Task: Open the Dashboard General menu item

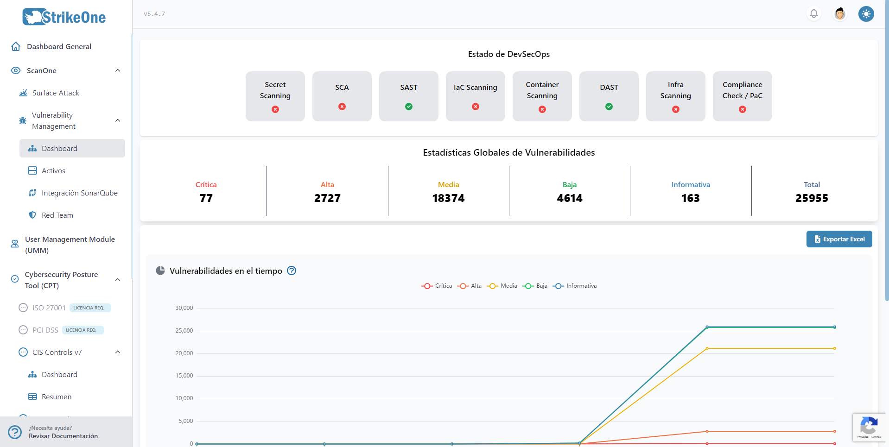Action: [58, 46]
